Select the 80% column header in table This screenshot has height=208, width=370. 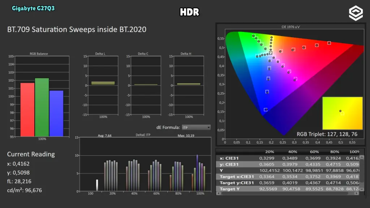[335, 152]
